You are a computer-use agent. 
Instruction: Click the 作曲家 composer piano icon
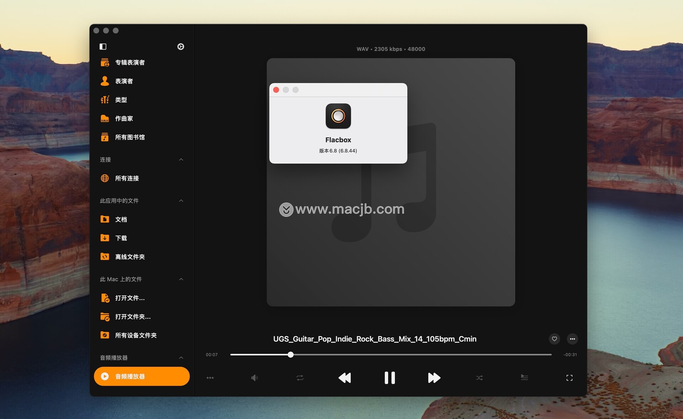point(105,118)
